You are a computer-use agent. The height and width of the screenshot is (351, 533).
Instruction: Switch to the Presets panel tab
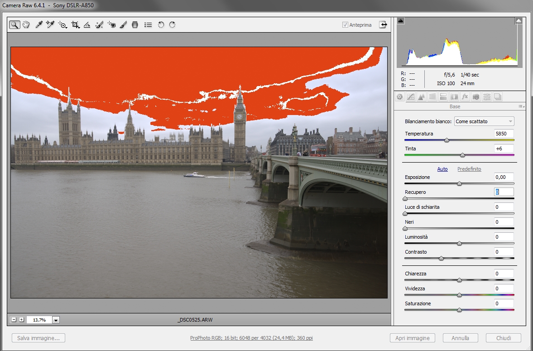(x=487, y=97)
